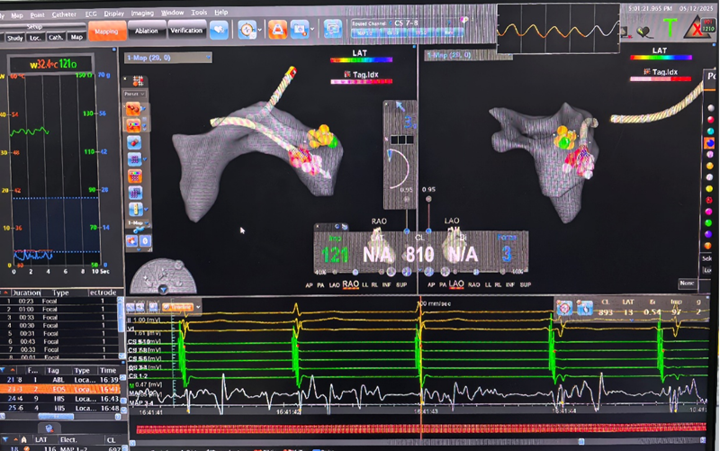Click the Mapping mode button
720x451 pixels.
[x=105, y=32]
